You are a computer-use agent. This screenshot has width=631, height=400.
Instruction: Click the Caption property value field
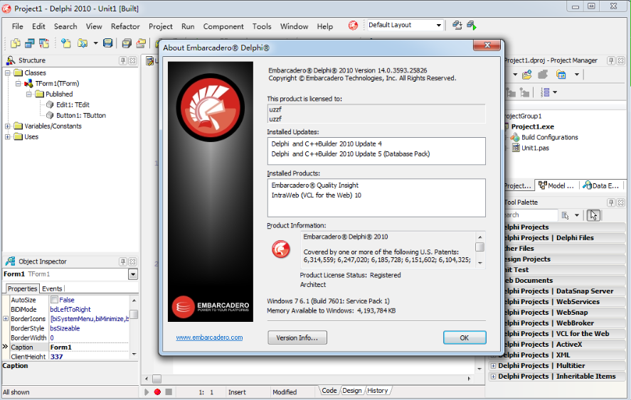89,347
